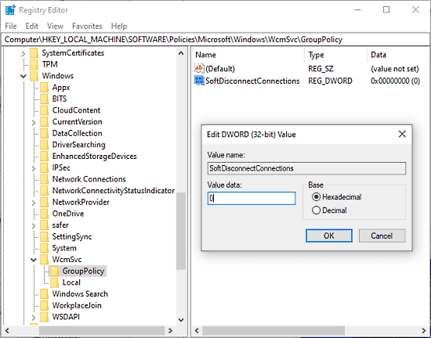Click the System folder icon
This screenshot has height=338, width=431.
[44, 248]
